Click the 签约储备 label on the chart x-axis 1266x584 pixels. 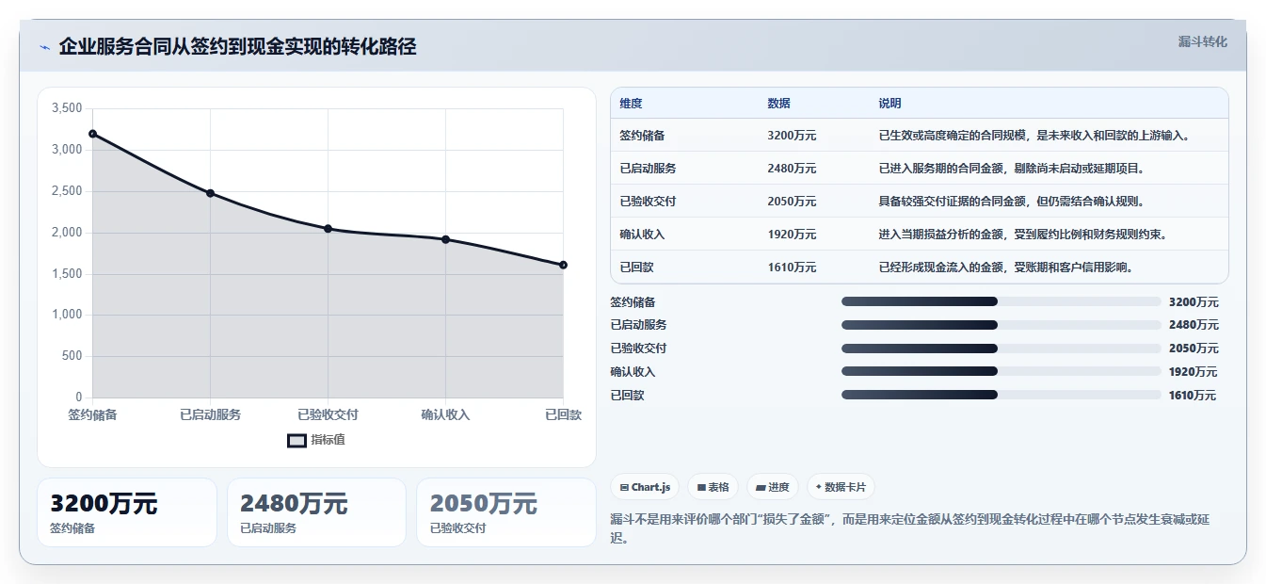click(92, 414)
